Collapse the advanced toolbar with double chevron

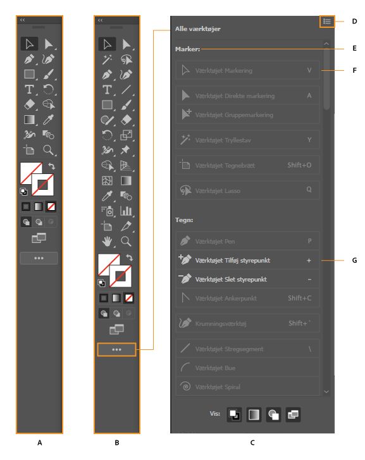pyautogui.click(x=101, y=20)
